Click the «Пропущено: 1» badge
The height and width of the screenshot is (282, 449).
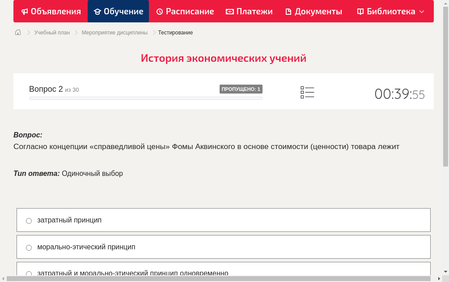click(241, 89)
